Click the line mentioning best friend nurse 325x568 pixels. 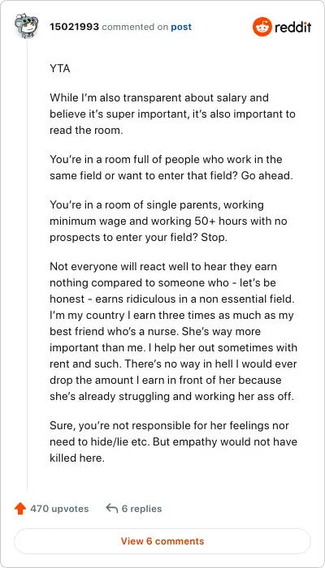[x=155, y=331]
